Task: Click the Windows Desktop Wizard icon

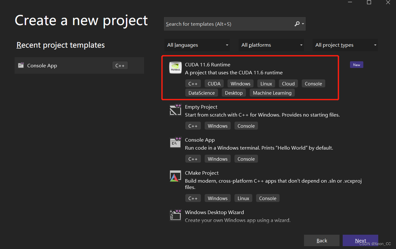Action: coord(175,215)
